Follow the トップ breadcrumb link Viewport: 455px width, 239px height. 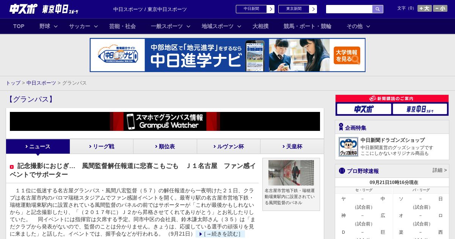click(13, 83)
